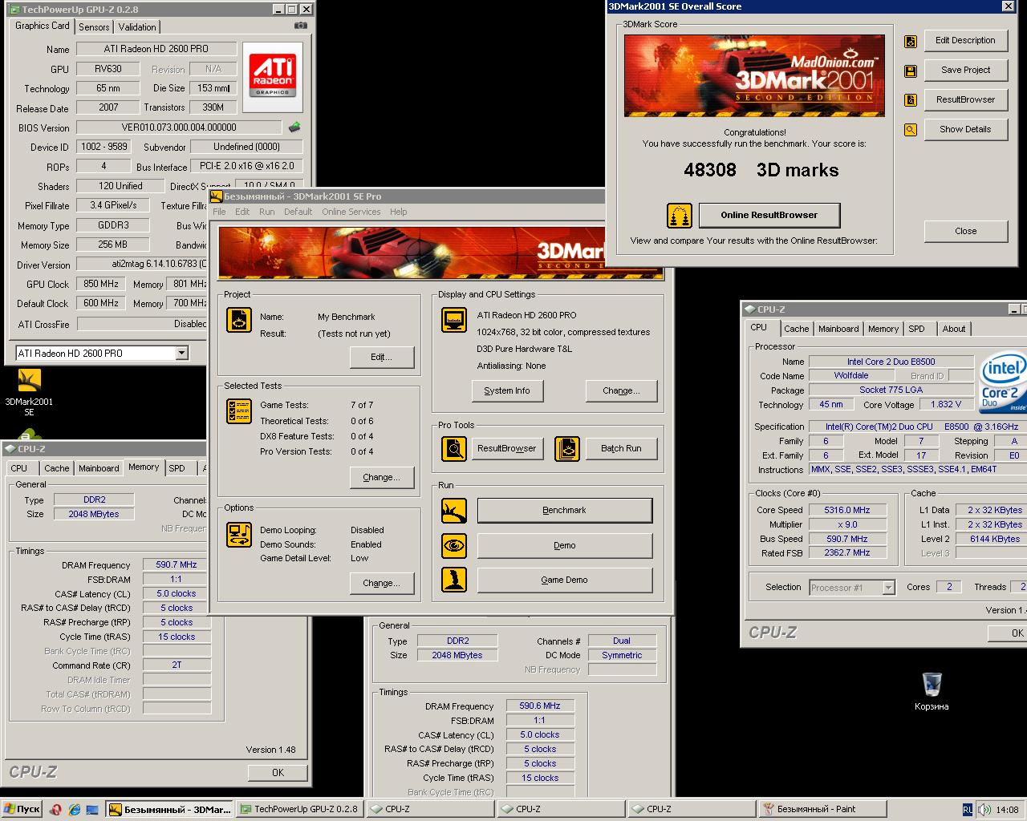
Task: Click the Show Details magnifier icon
Action: (x=911, y=130)
